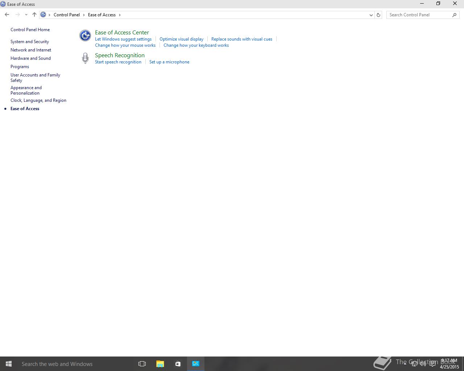Click the Speech Recognition microphone icon

click(x=85, y=58)
